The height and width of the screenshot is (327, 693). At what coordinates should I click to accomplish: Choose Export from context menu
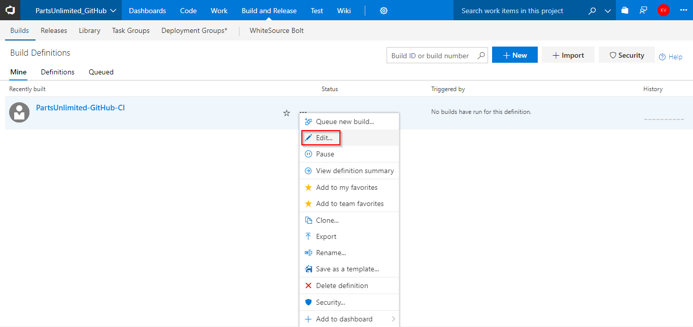tap(350, 236)
